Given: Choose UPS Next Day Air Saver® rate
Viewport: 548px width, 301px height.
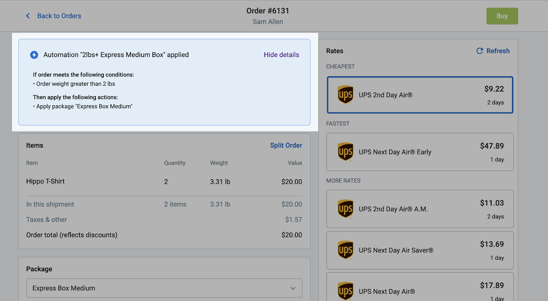Looking at the screenshot, I should (x=420, y=250).
